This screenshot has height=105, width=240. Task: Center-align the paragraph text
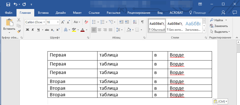[x=99, y=30]
